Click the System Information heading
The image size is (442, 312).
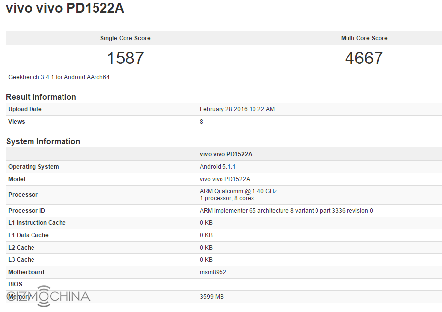43,141
